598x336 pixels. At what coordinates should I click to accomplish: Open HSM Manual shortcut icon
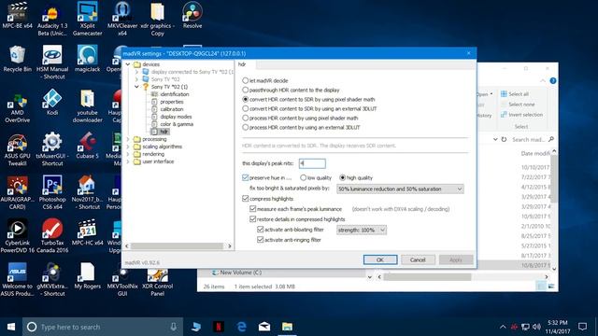point(52,63)
